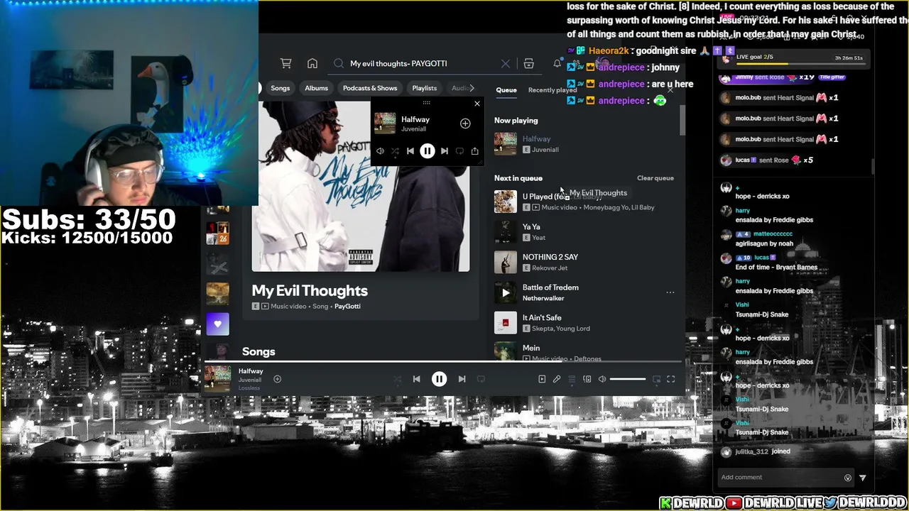
Task: Click the icon right of chat emoji picker
Action: click(863, 478)
